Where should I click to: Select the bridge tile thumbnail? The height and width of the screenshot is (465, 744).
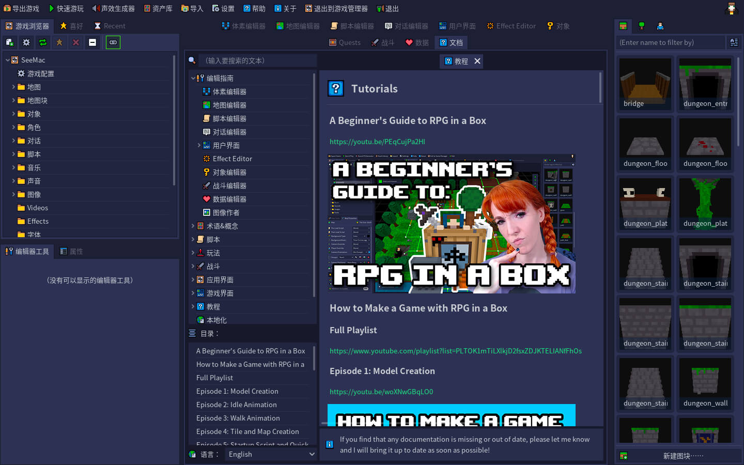(x=645, y=84)
